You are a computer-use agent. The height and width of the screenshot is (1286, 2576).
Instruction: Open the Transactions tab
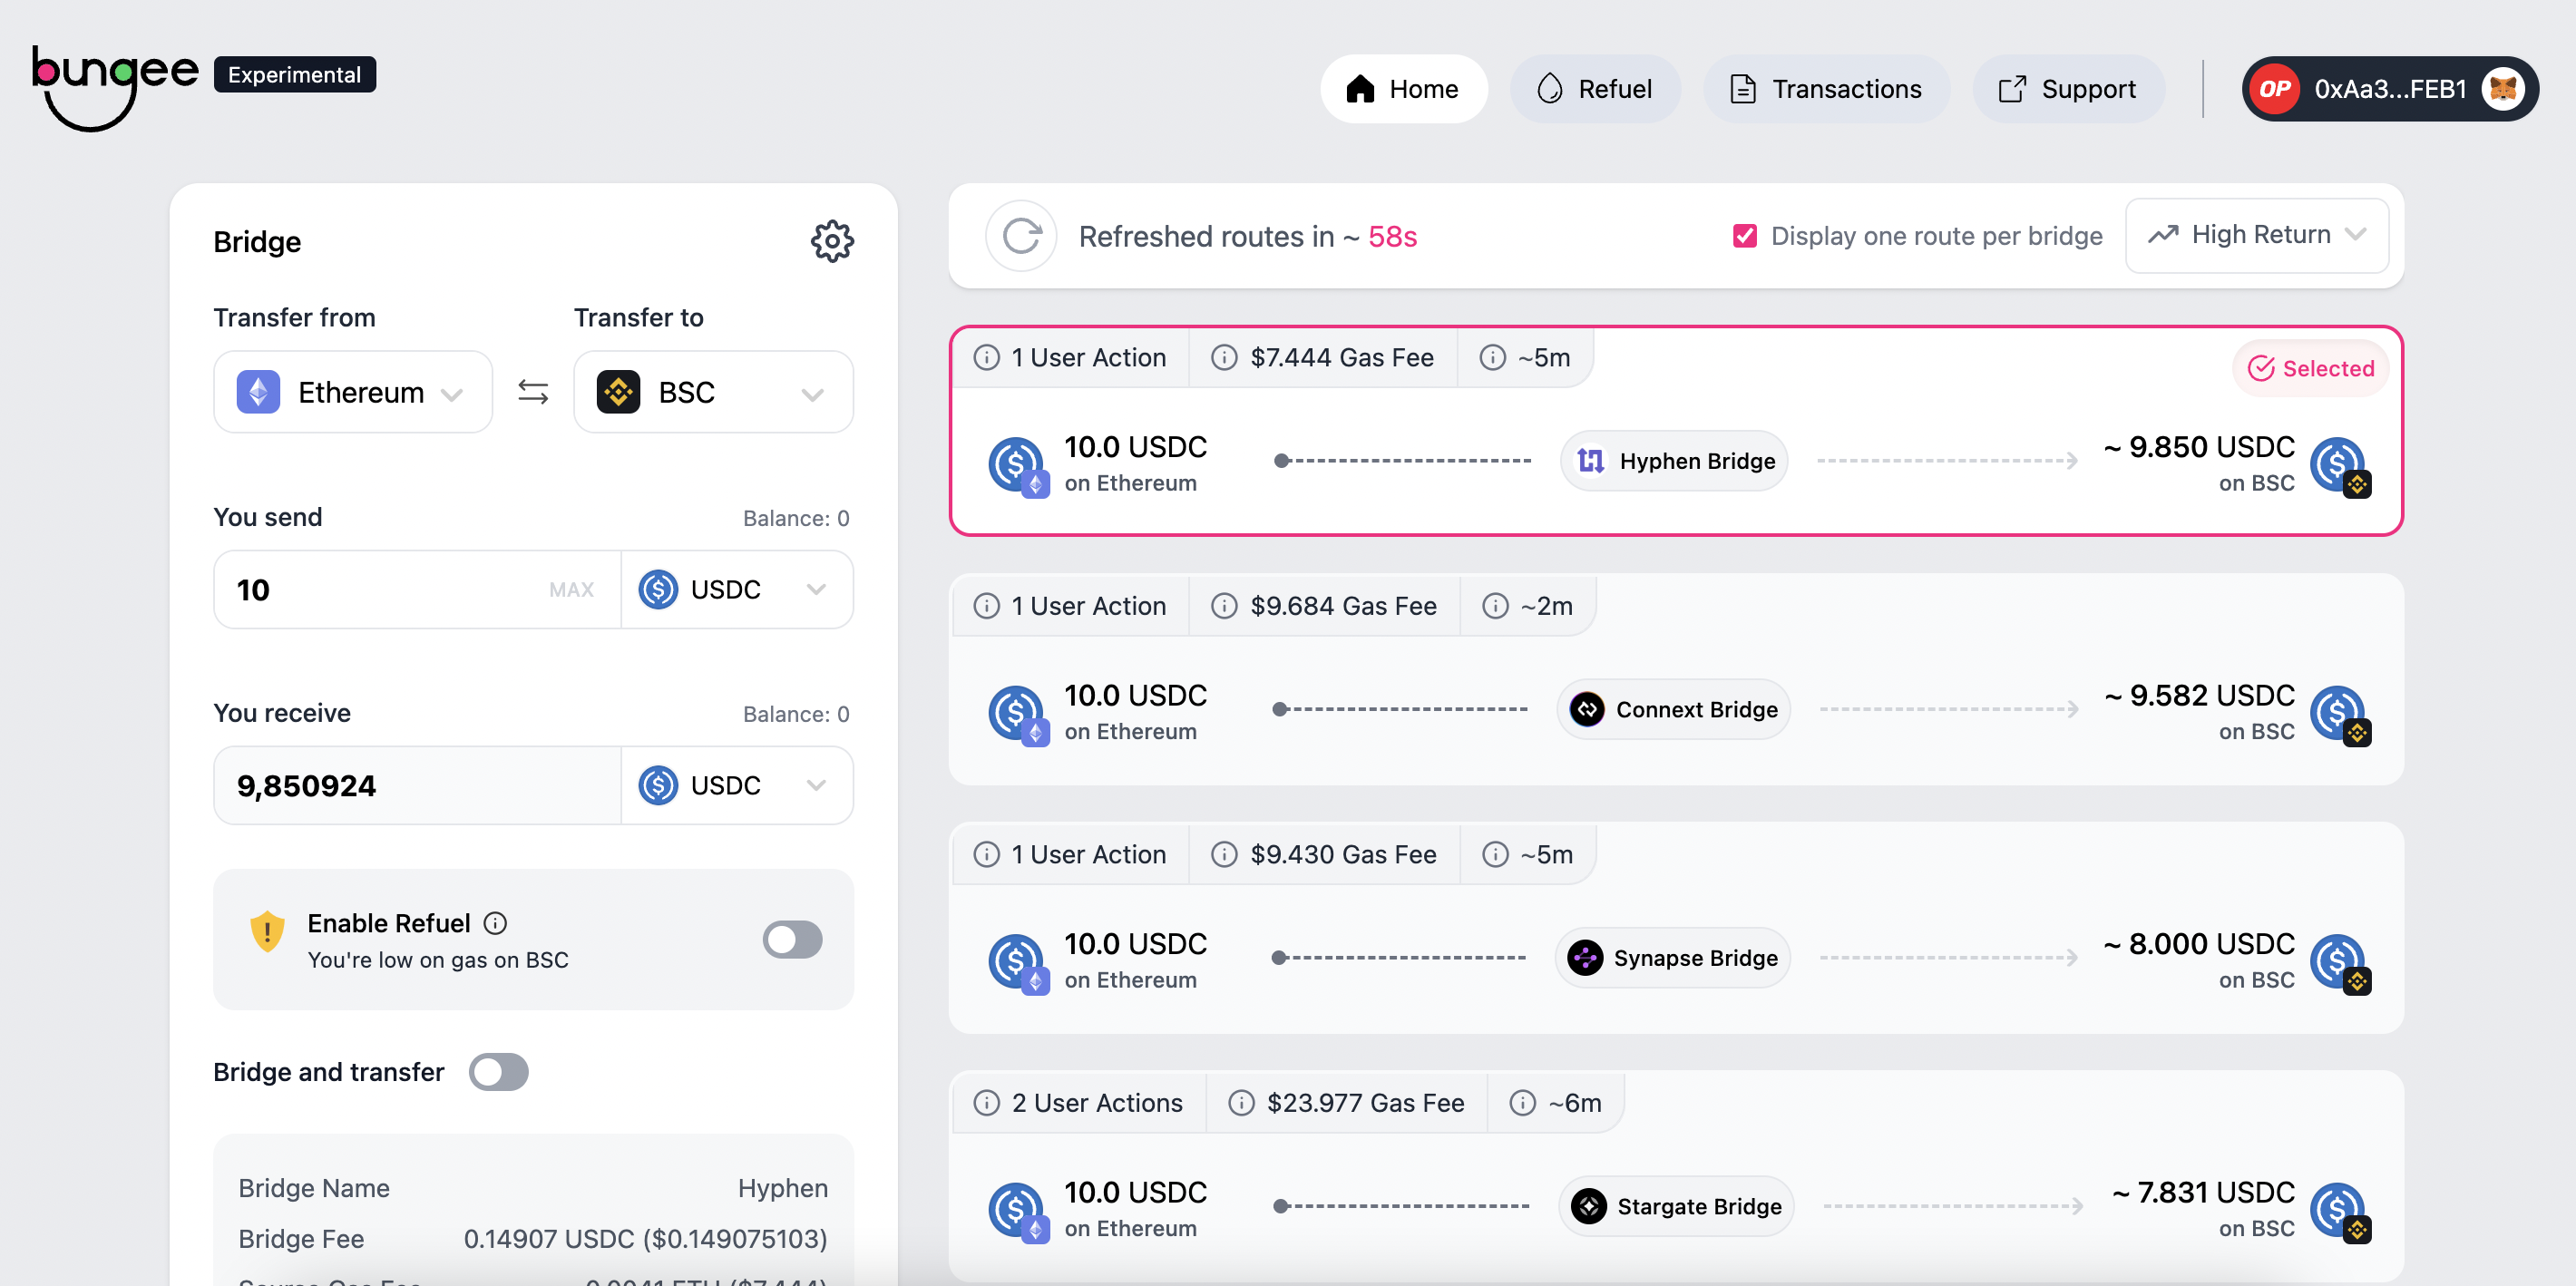tap(1826, 89)
